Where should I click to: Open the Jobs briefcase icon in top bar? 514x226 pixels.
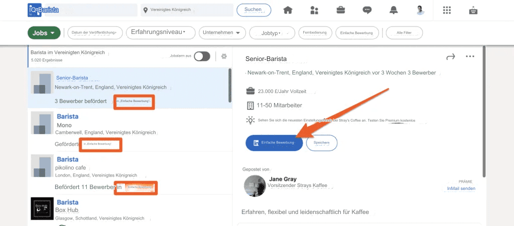(341, 10)
